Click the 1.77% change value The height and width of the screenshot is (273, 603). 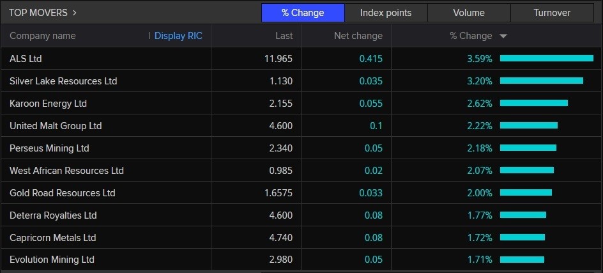tap(480, 215)
